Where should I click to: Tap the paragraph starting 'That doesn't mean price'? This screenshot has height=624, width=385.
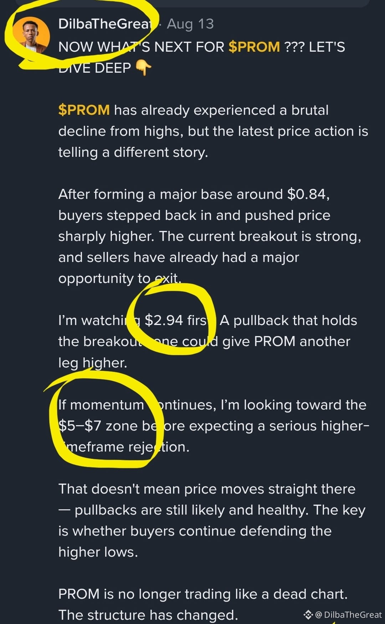[212, 520]
